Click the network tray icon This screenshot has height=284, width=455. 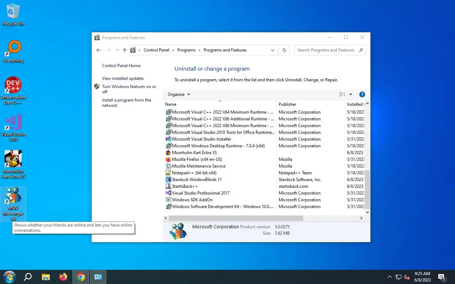point(398,277)
